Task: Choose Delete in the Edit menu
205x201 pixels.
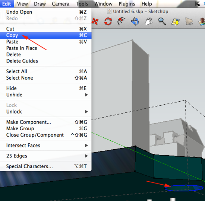Action: [x=45, y=54]
